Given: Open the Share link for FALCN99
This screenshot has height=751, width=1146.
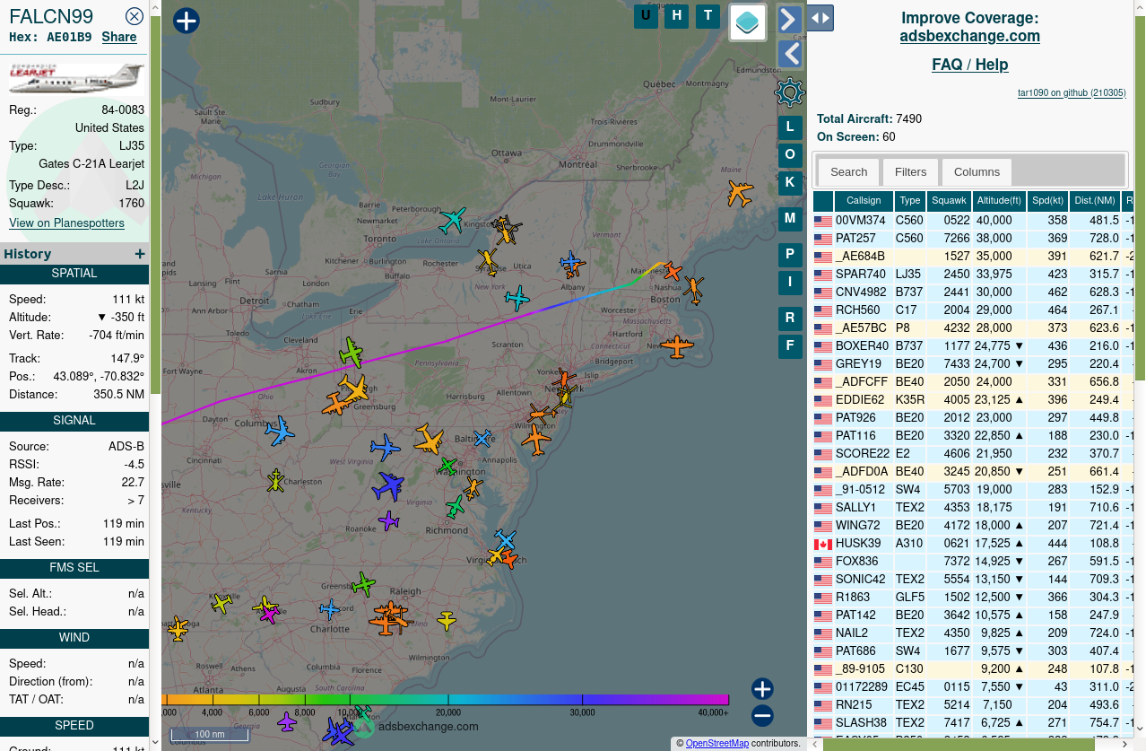Looking at the screenshot, I should tap(119, 37).
